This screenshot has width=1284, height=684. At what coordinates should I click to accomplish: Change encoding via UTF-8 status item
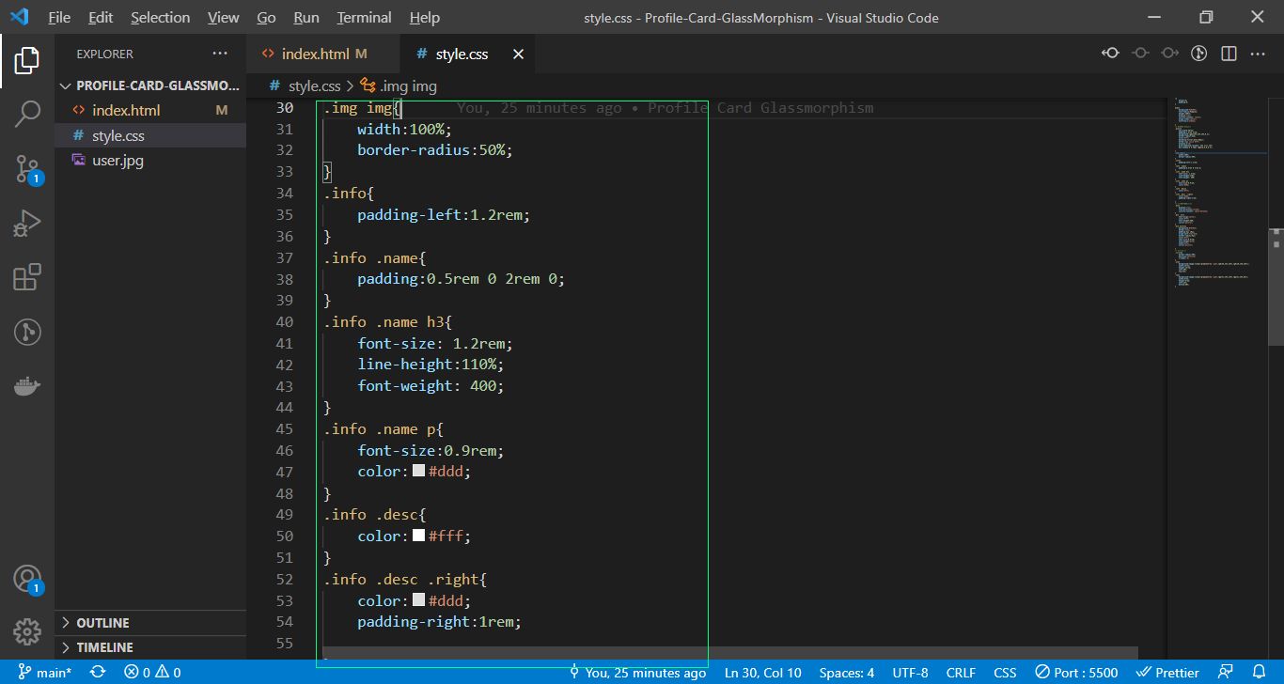pyautogui.click(x=910, y=673)
